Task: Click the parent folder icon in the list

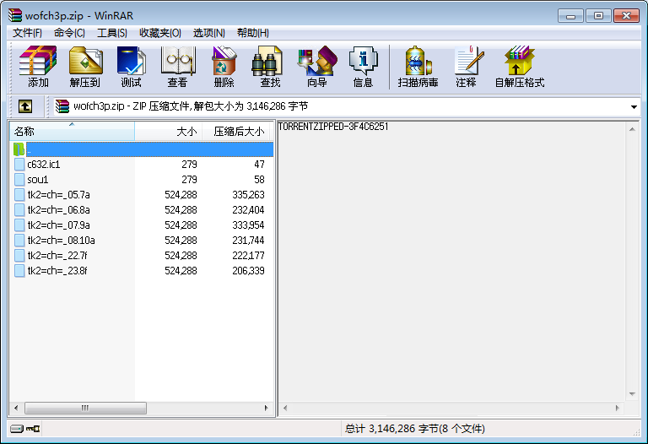Action: tap(19, 149)
